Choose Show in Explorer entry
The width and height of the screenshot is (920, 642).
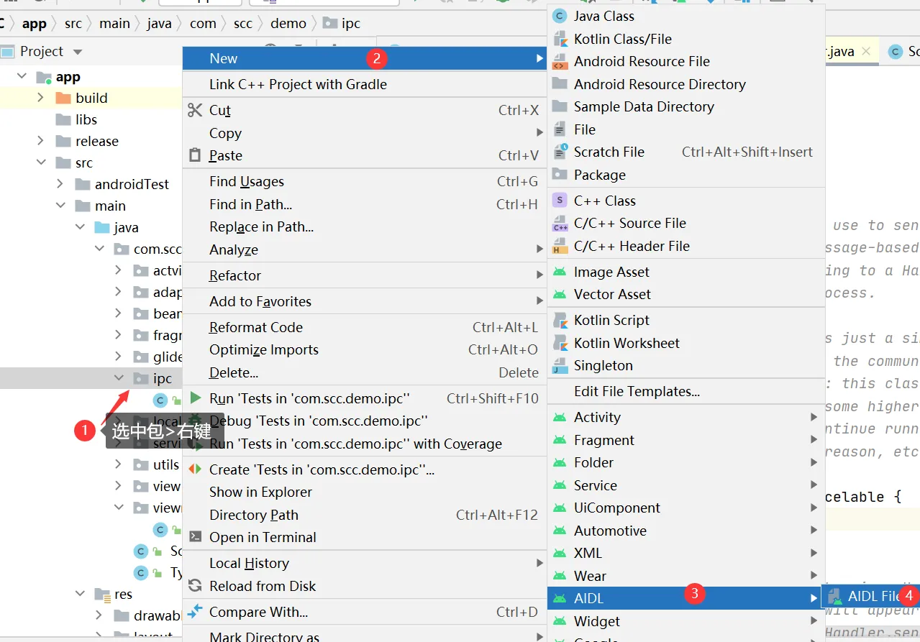[365, 492]
